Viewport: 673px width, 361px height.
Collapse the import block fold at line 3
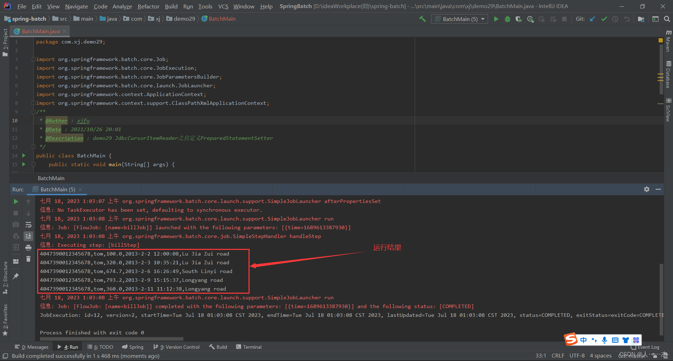(x=33, y=59)
